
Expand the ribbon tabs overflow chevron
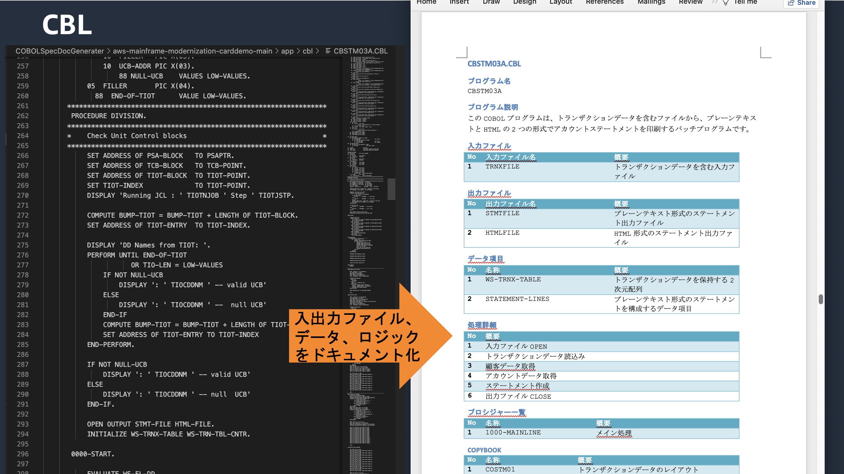point(714,2)
